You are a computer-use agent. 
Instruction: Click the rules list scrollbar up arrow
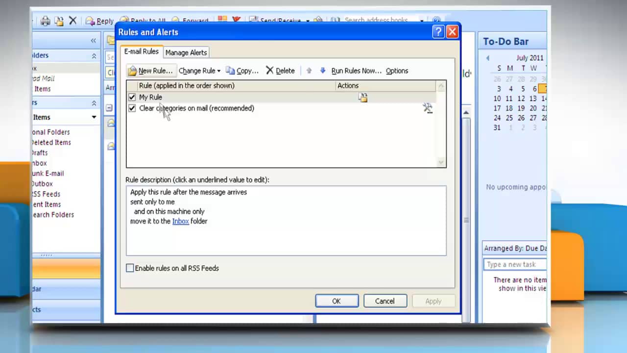pyautogui.click(x=441, y=86)
